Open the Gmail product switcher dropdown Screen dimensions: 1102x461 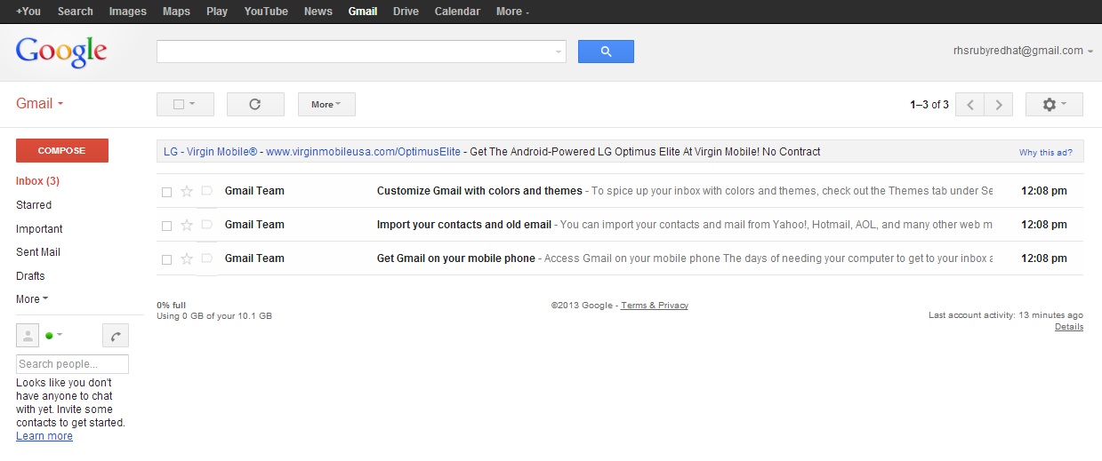tap(40, 103)
